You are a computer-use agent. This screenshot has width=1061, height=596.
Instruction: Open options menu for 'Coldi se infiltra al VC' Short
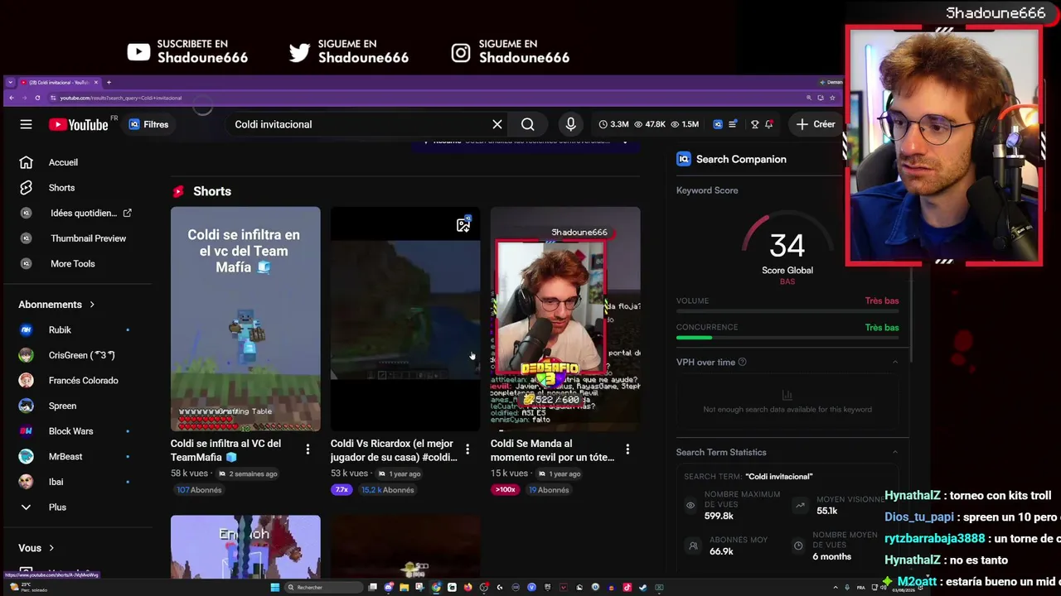click(x=308, y=449)
